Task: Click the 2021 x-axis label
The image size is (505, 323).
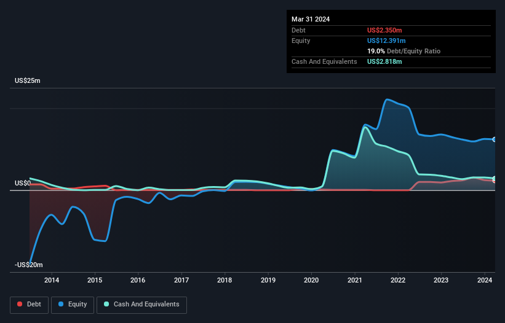Action: pos(354,280)
